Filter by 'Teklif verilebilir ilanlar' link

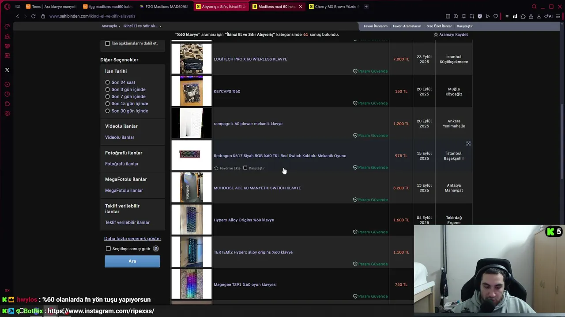127,222
